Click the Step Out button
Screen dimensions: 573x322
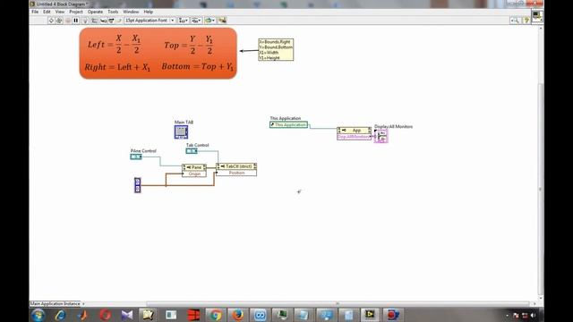pyautogui.click(x=119, y=21)
